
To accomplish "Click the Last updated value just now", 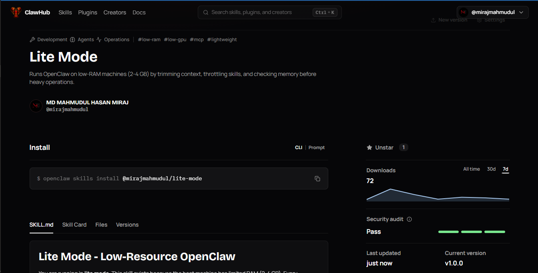I will click(x=379, y=263).
